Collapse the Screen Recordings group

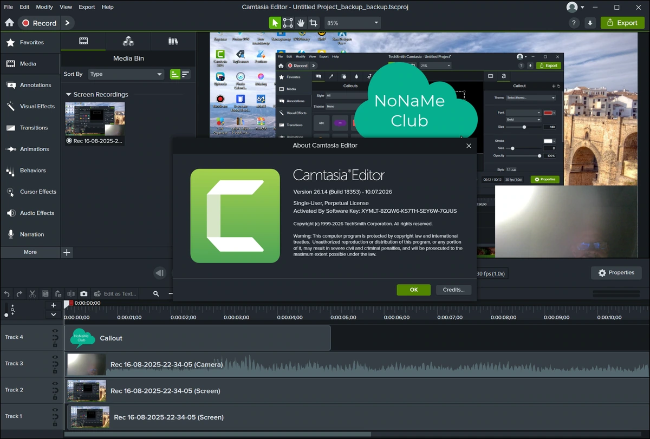tap(69, 94)
